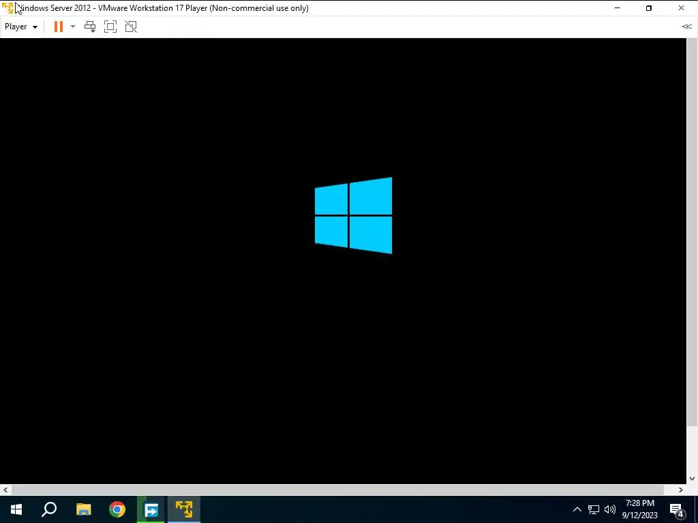Click the VMware icon in the title bar
The width and height of the screenshot is (698, 523).
7,8
